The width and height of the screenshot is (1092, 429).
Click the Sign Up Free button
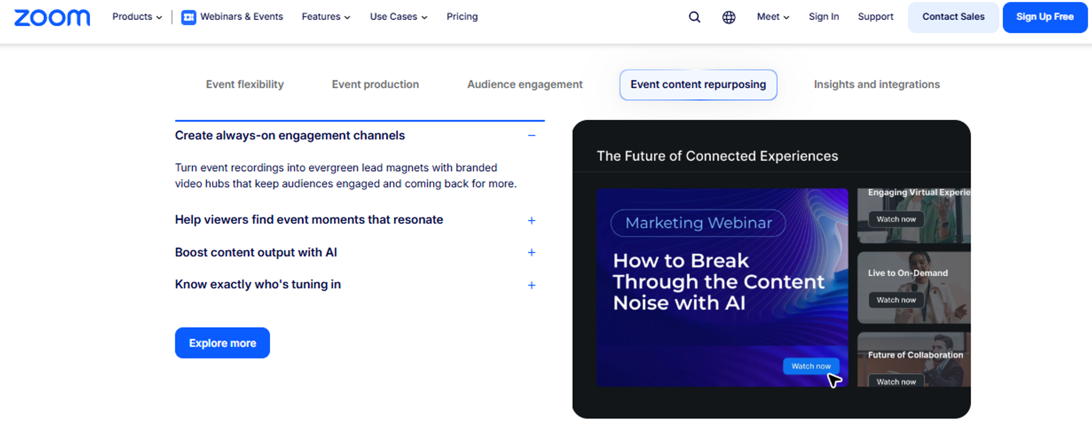[x=1045, y=17]
